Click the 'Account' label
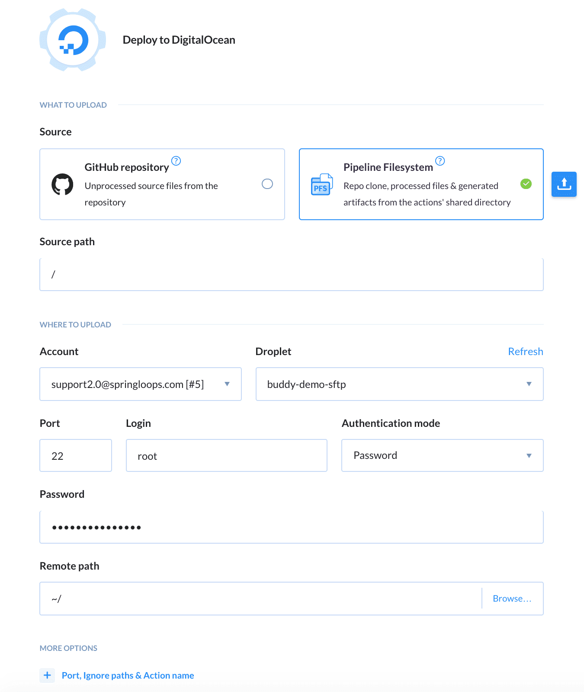The image size is (584, 692). [x=59, y=351]
